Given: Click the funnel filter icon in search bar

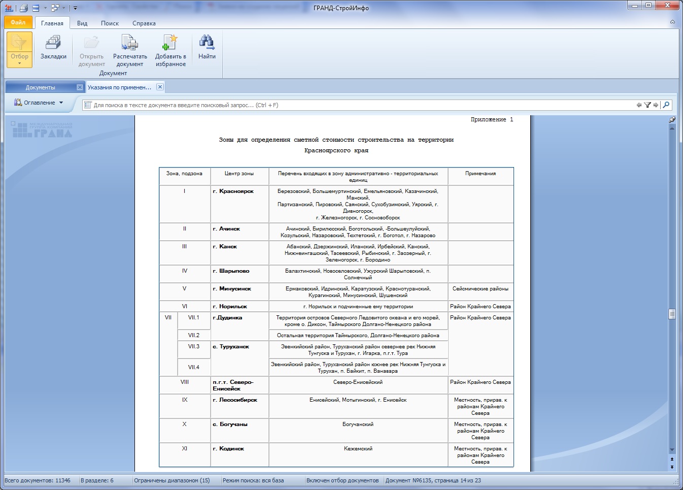Looking at the screenshot, I should [647, 105].
